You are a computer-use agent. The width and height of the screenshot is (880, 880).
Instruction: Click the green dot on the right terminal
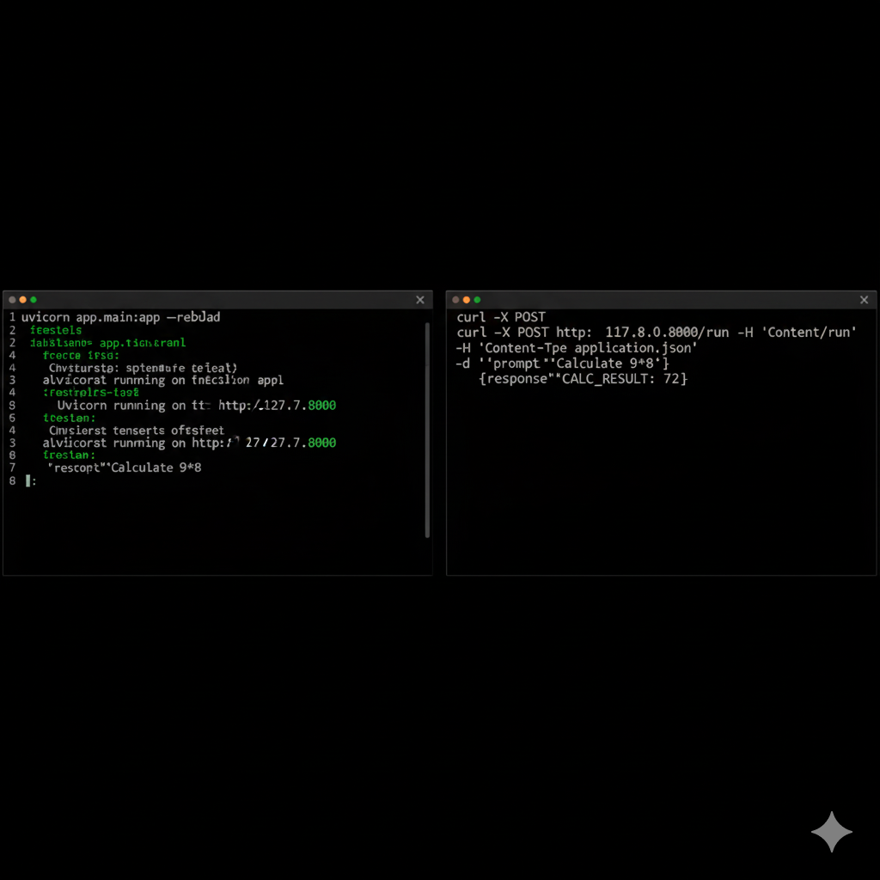476,300
